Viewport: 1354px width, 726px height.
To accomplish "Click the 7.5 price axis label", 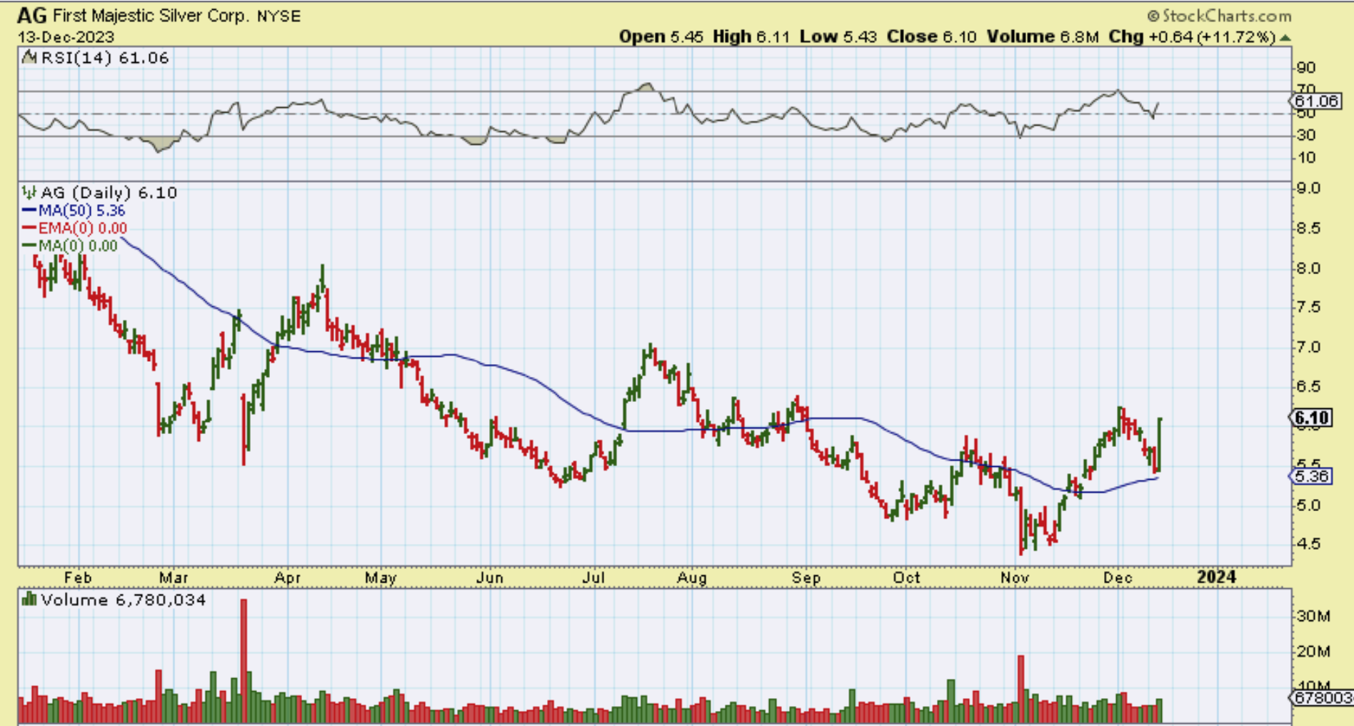I will (x=1307, y=307).
